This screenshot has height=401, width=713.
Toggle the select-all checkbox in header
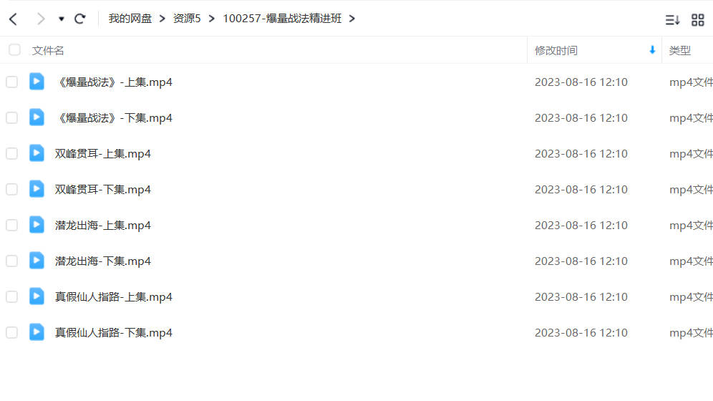tap(14, 49)
